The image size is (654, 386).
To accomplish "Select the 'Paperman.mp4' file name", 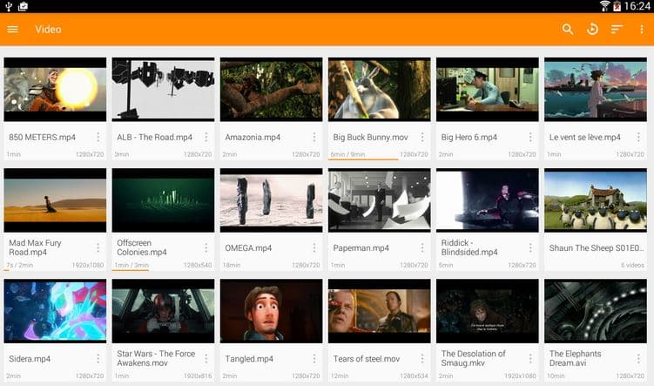I will pos(361,247).
